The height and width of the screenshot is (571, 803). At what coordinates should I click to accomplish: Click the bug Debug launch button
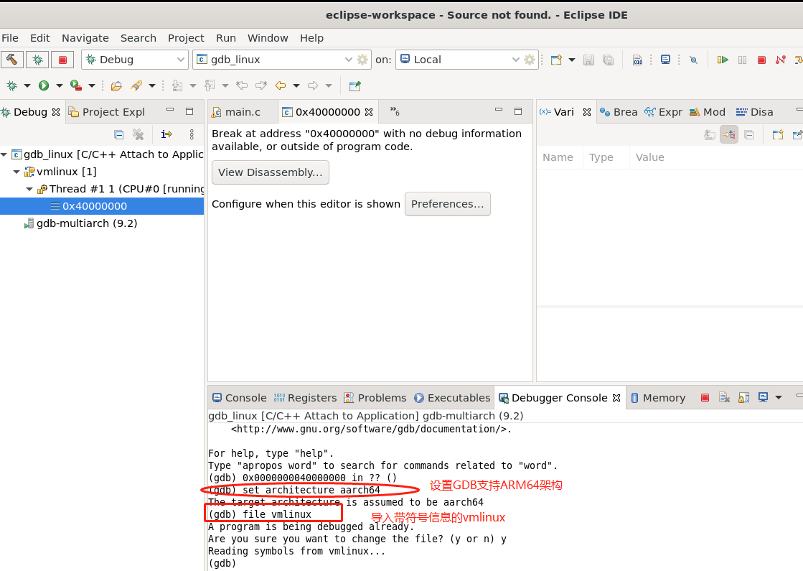[37, 60]
